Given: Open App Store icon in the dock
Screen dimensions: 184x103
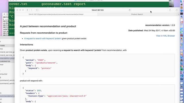Looking at the screenshot, I should [x=181, y=57].
